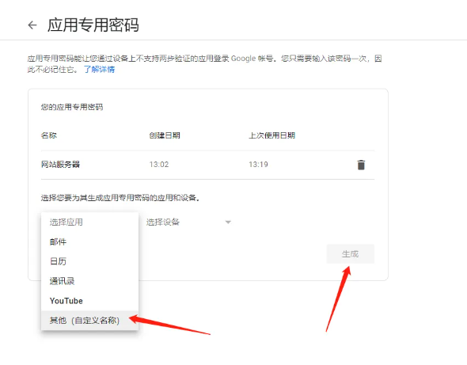
Task: Click the 13:19 last used time
Action: click(x=259, y=165)
